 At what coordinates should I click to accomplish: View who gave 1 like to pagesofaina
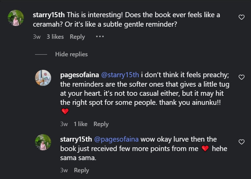80,124
